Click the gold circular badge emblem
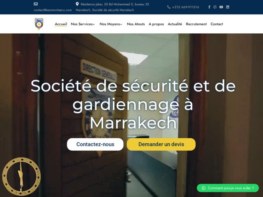The image size is (263, 197). (x=21, y=176)
